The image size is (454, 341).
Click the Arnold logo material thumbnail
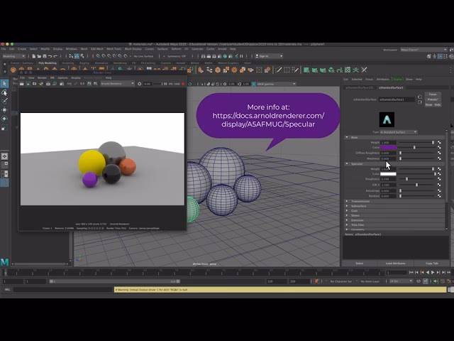pos(387,119)
